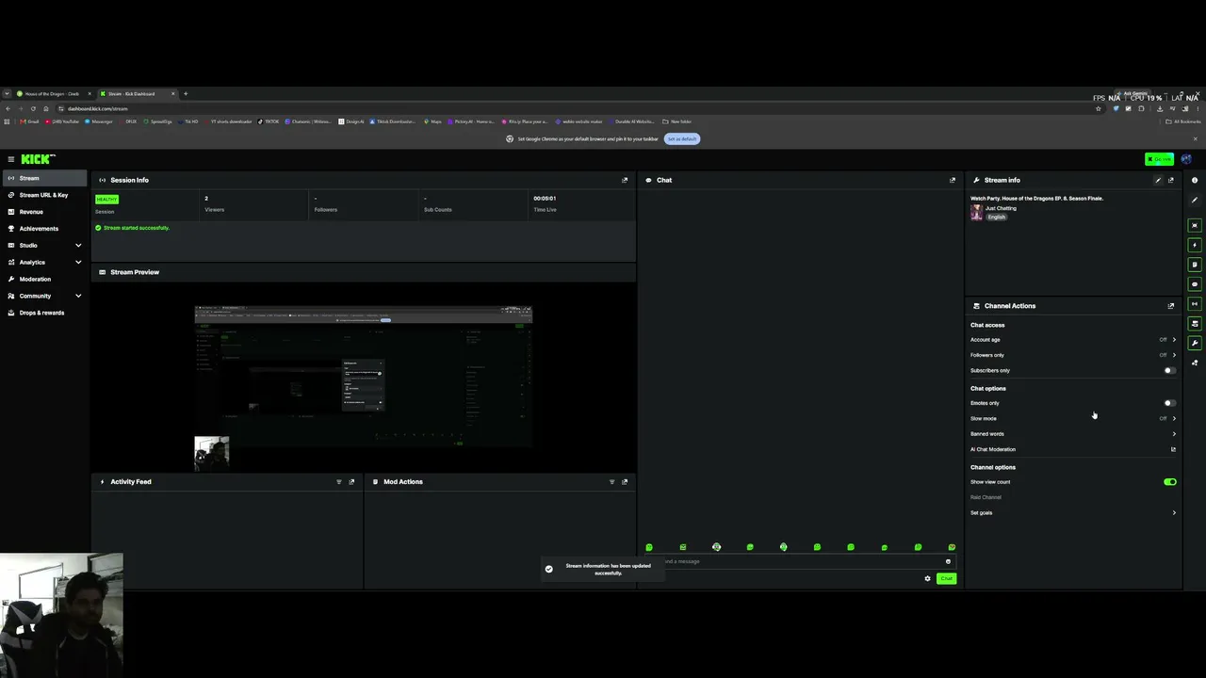Go to Revenue page
The image size is (1206, 678).
(45, 212)
